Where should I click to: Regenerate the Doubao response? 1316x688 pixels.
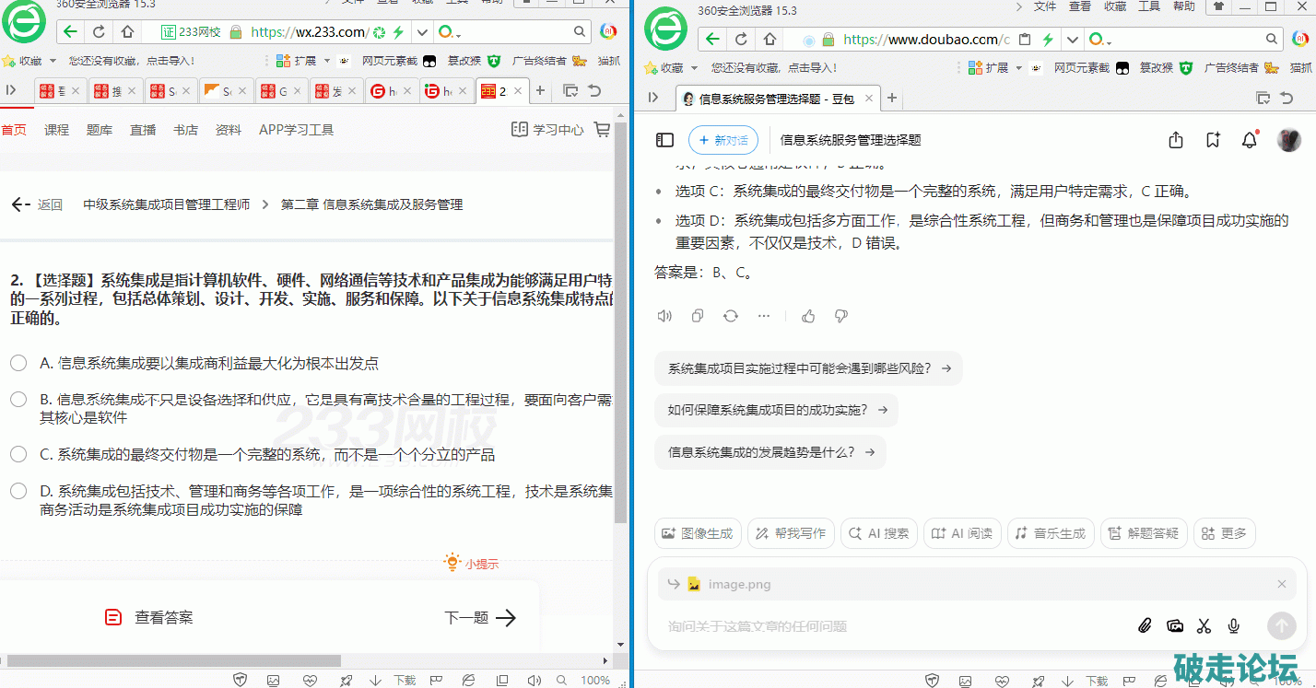click(731, 316)
